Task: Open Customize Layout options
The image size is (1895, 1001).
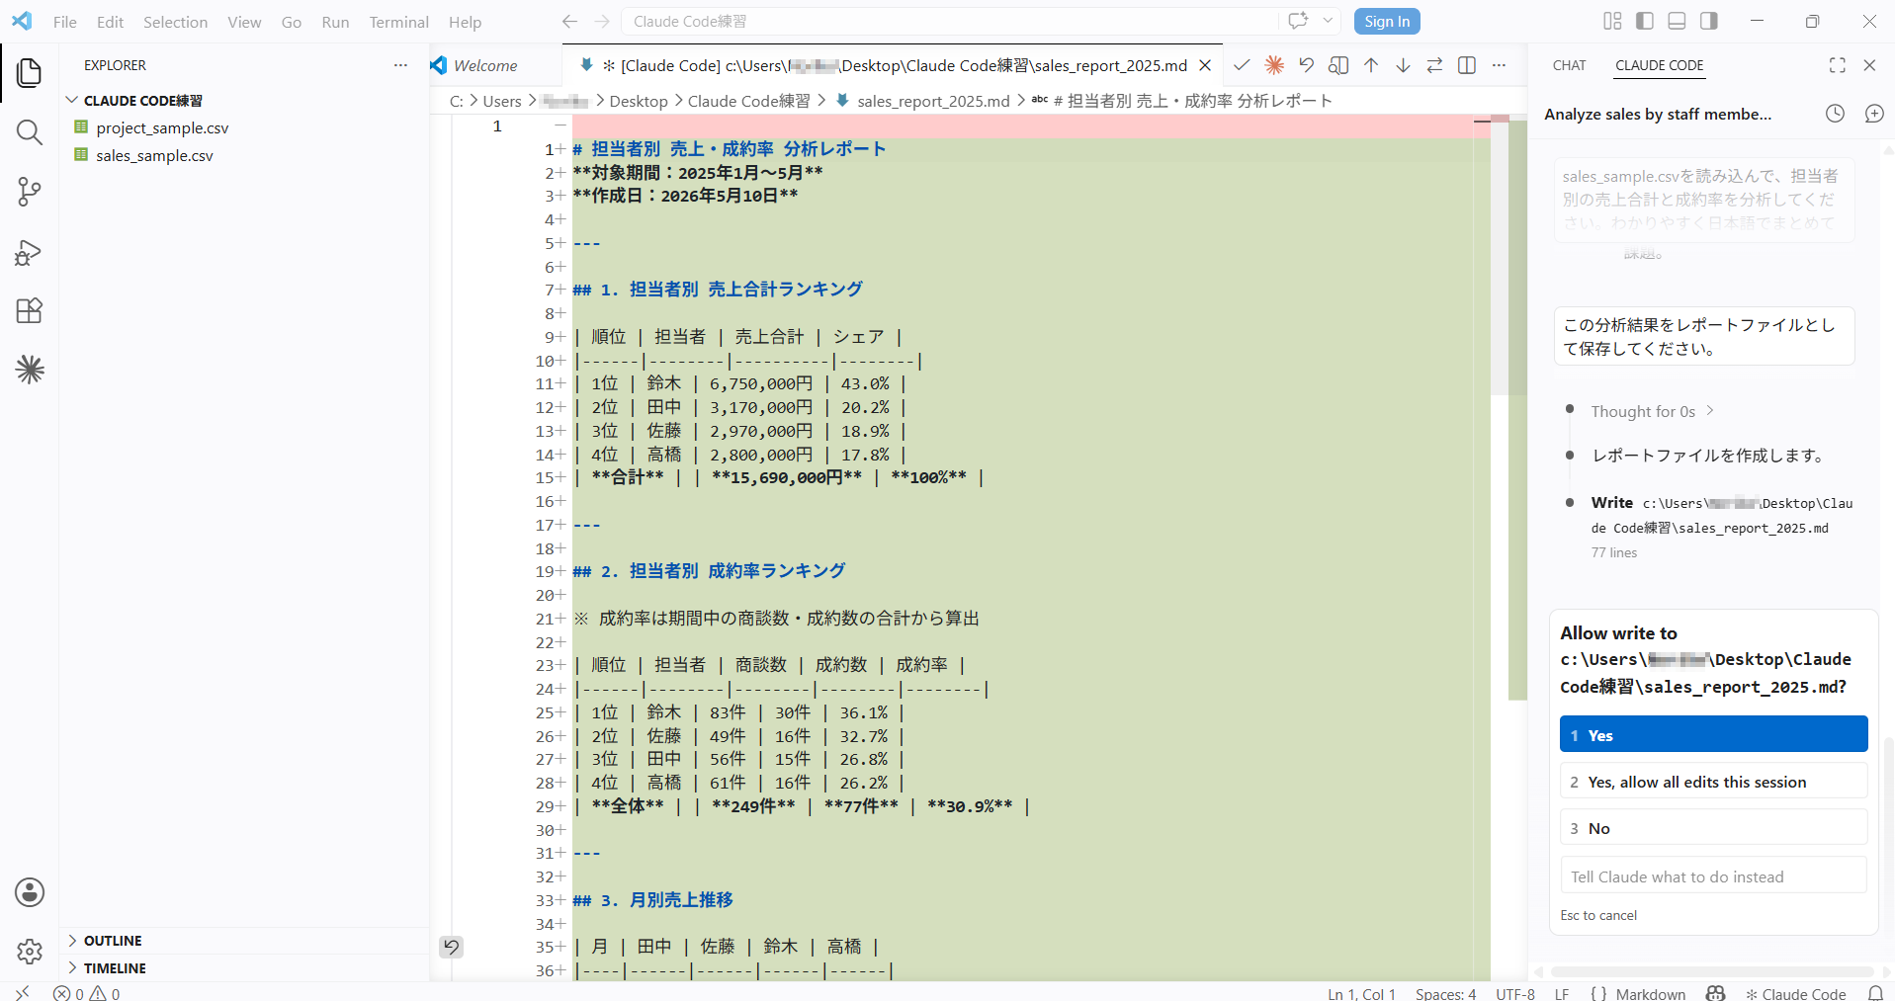Action: [x=1612, y=21]
